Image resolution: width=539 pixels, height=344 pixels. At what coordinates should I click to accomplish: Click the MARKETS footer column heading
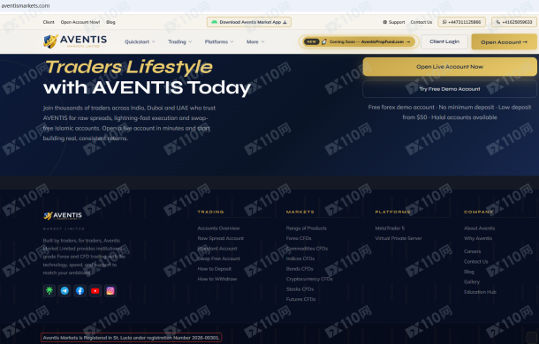coord(300,212)
